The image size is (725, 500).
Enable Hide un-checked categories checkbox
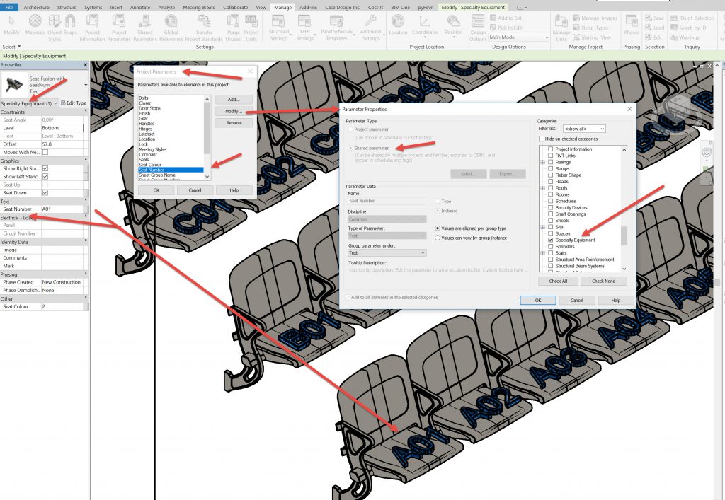[542, 139]
